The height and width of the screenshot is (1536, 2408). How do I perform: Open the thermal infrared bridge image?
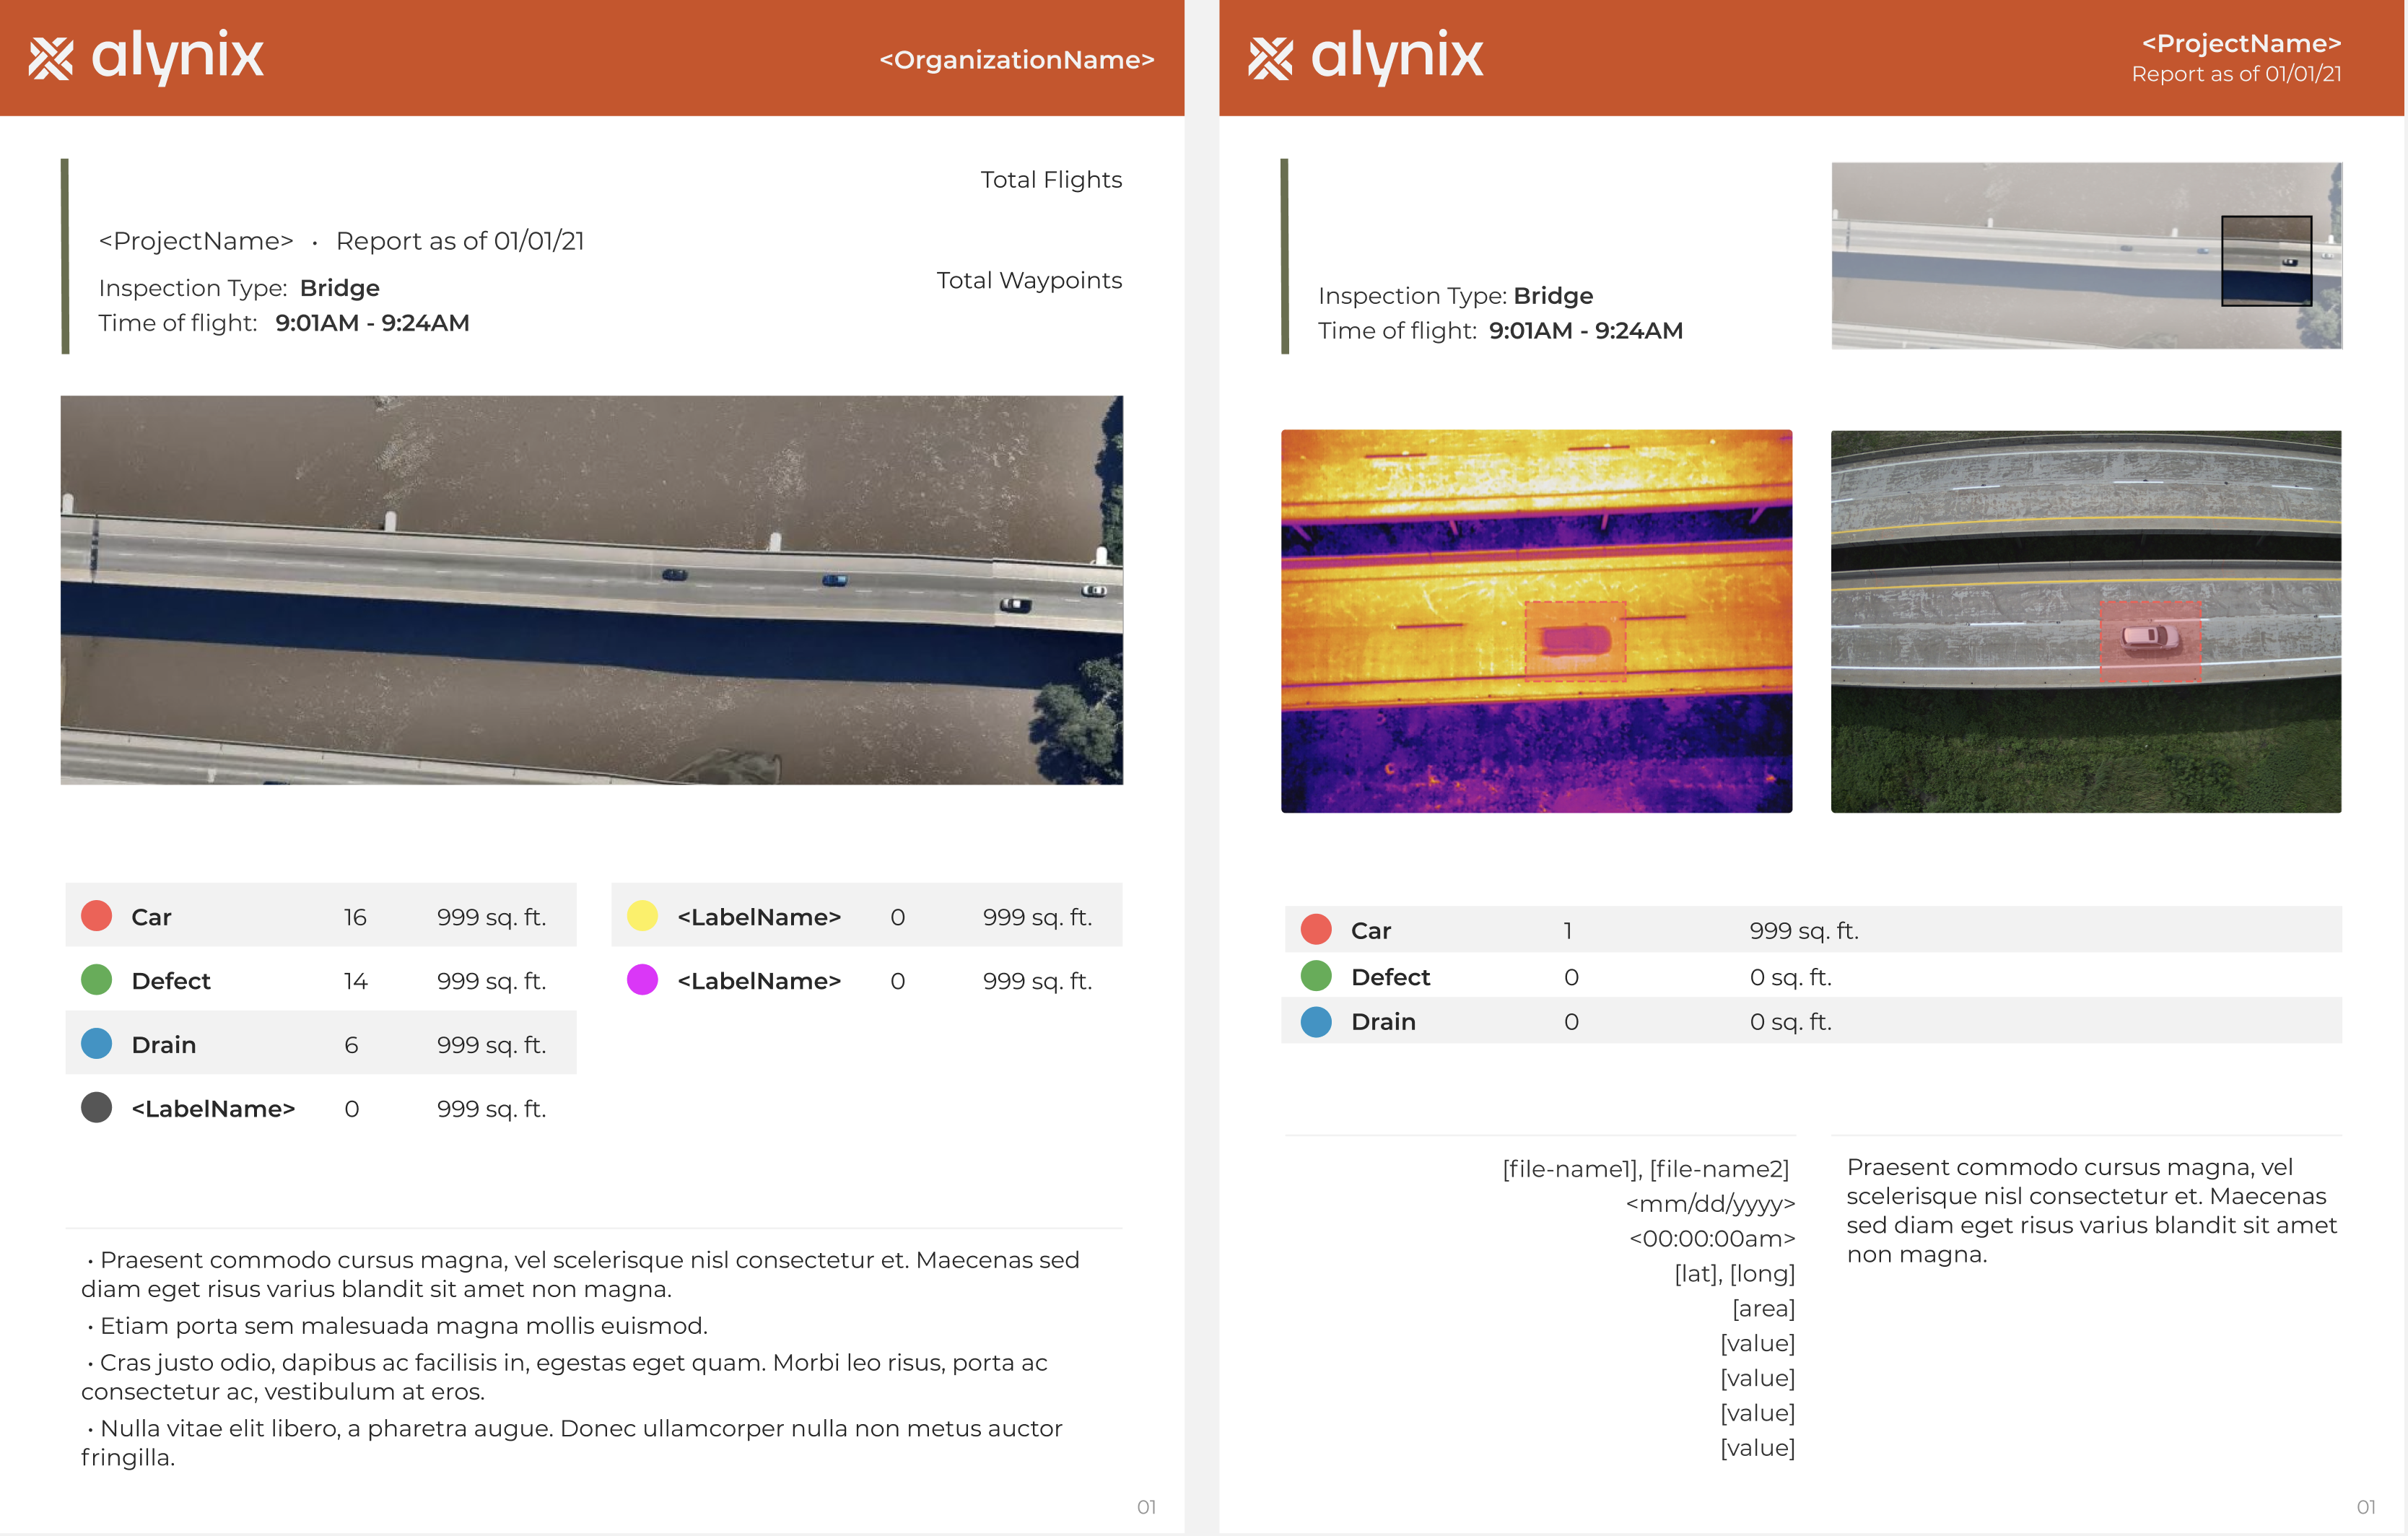1536,621
